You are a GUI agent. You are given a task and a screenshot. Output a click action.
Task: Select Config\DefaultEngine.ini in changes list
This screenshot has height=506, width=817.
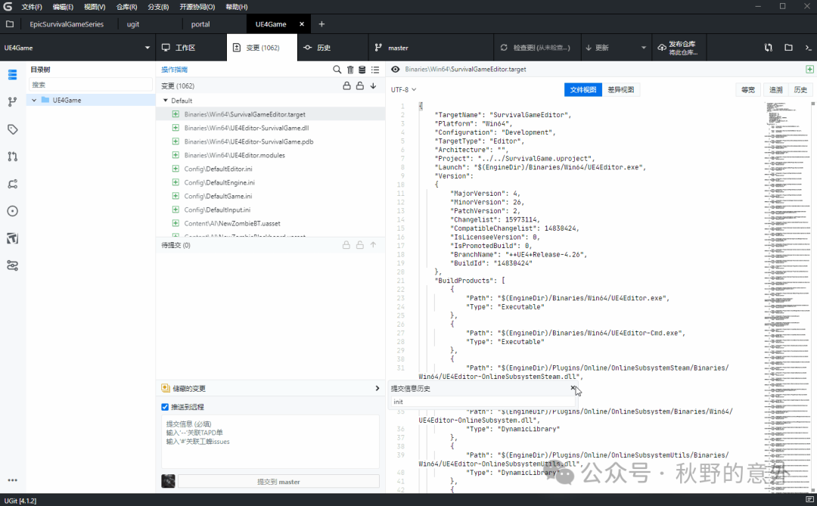coord(219,182)
